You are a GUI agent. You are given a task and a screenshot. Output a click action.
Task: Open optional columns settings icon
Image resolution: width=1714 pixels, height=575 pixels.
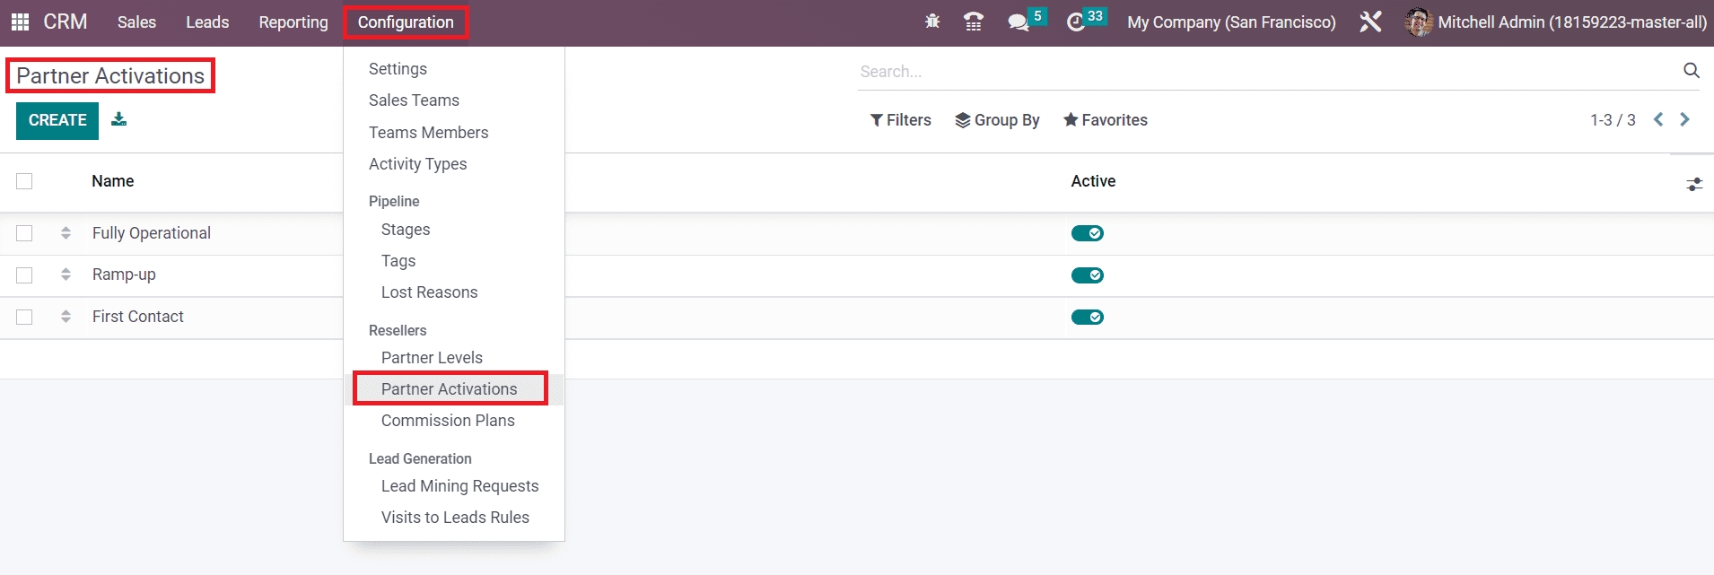[x=1694, y=184]
